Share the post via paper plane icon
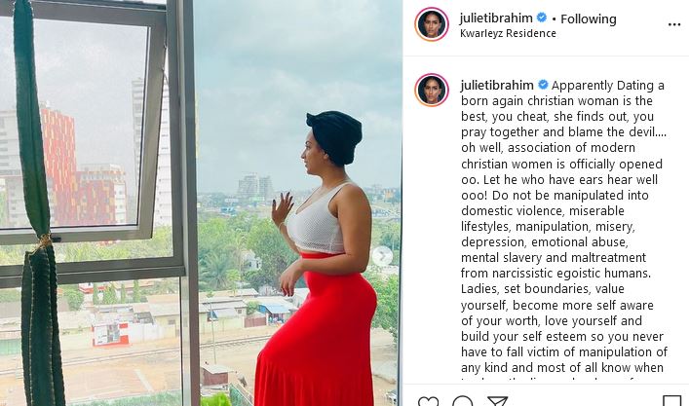Image resolution: width=689 pixels, height=406 pixels. (497, 401)
